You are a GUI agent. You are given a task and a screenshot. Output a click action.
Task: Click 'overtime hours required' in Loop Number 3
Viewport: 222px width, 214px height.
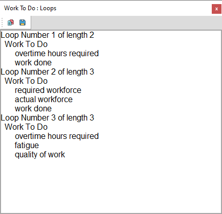tap(57, 136)
